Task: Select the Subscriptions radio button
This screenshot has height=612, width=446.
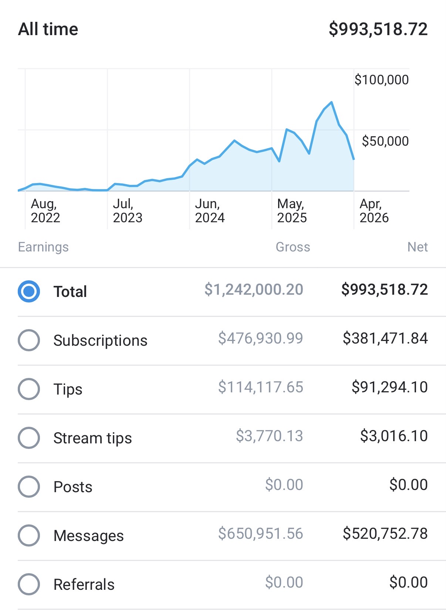Action: [29, 340]
